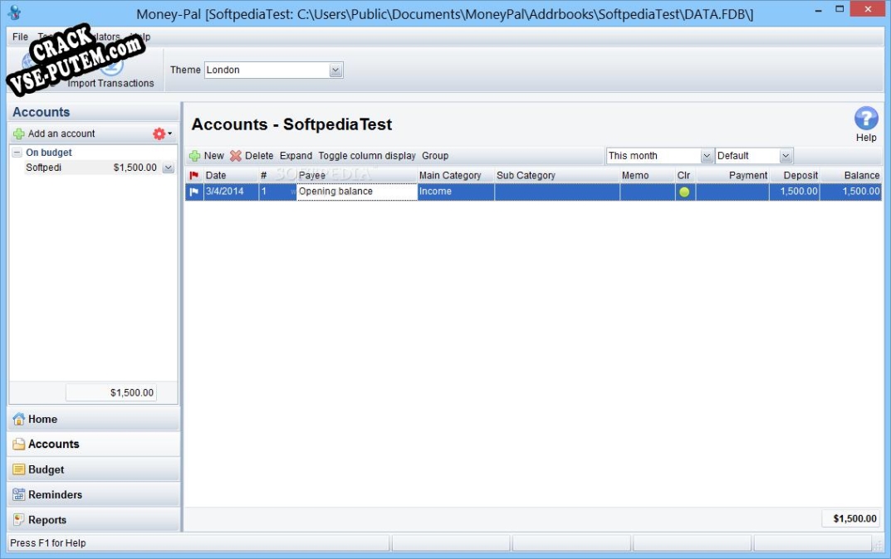The width and height of the screenshot is (891, 559).
Task: Click the flag icon on the Opening balance row
Action: pos(194,192)
